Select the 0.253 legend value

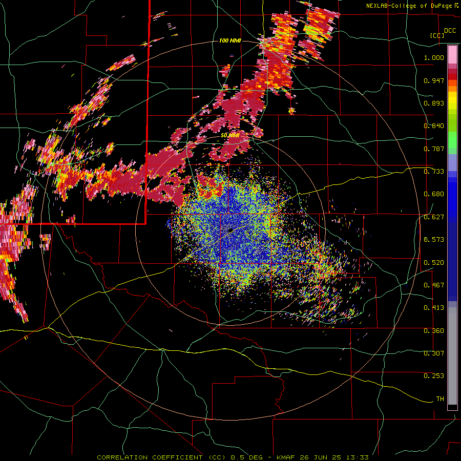434,376
